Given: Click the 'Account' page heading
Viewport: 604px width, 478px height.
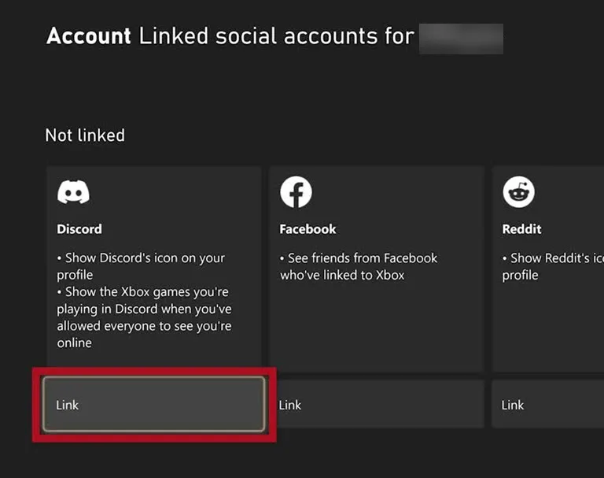Looking at the screenshot, I should pos(89,36).
